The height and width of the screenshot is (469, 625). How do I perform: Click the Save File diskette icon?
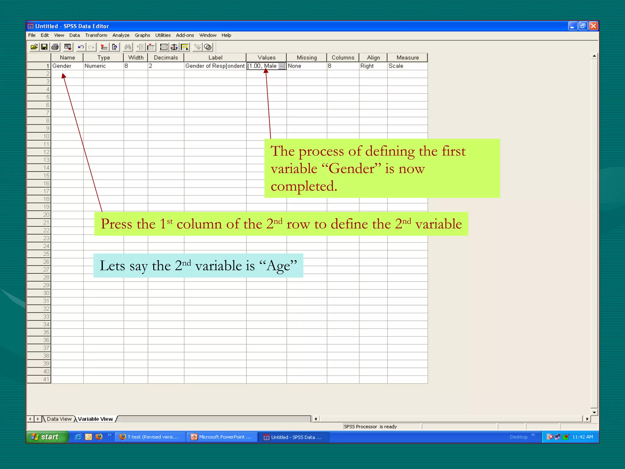[44, 47]
